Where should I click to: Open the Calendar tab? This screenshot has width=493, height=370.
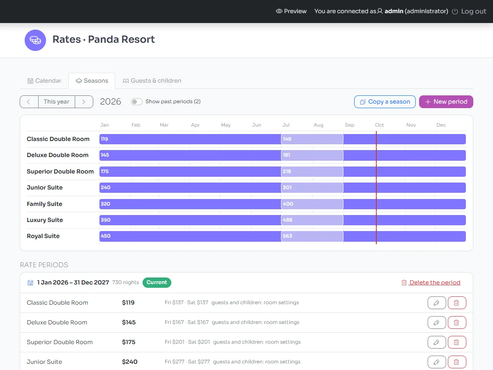click(x=44, y=81)
